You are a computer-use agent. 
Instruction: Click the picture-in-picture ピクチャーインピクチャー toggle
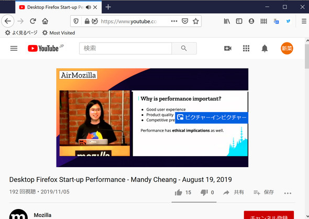point(212,118)
